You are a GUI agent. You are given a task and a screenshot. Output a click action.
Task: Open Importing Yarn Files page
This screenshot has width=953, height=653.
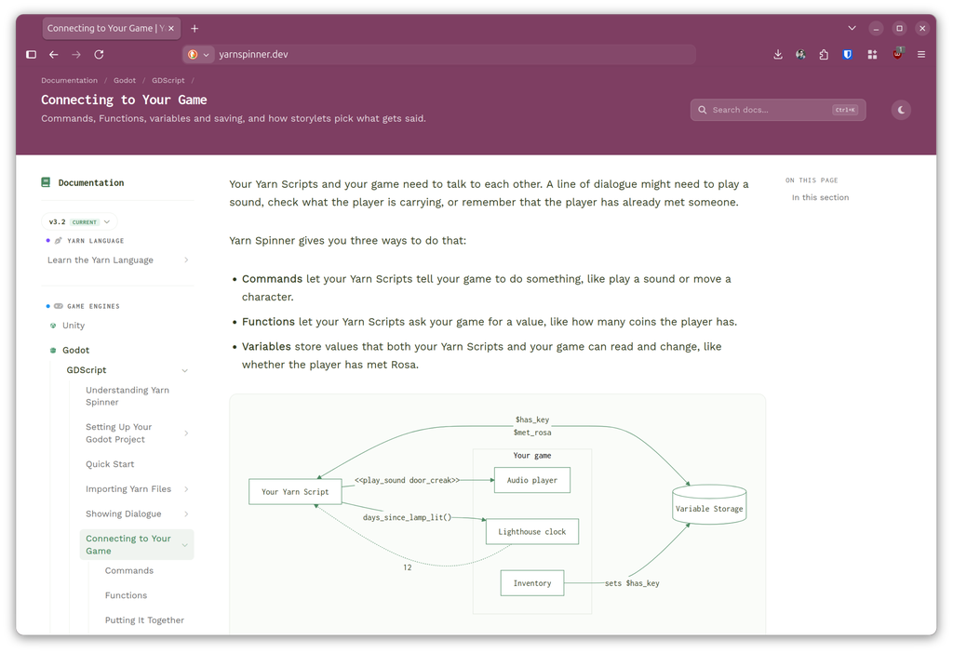point(128,489)
